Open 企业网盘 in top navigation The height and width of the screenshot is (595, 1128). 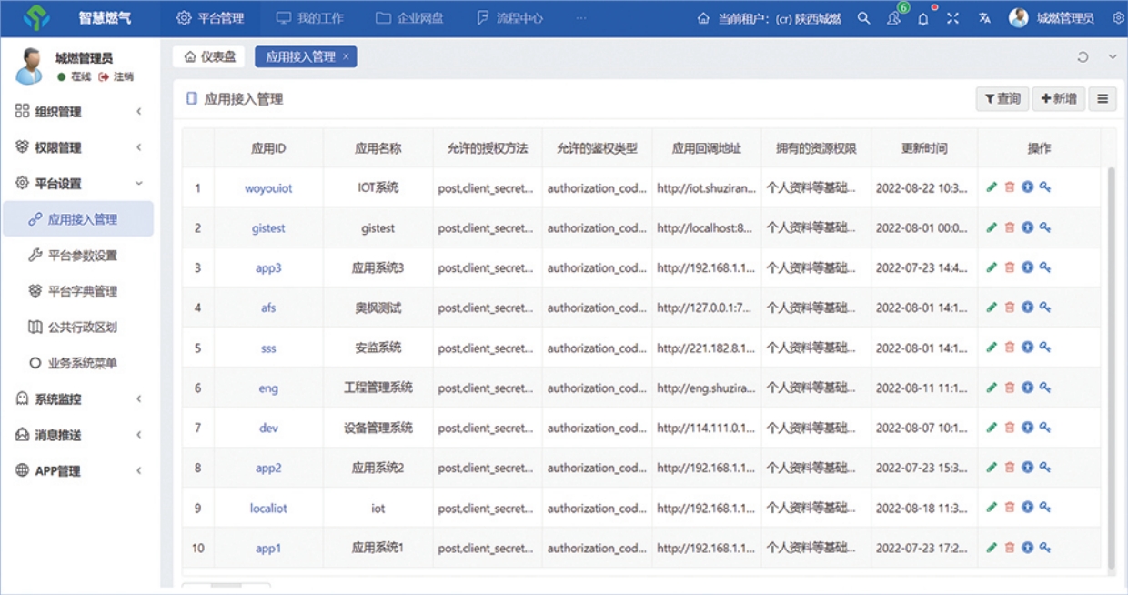409,18
